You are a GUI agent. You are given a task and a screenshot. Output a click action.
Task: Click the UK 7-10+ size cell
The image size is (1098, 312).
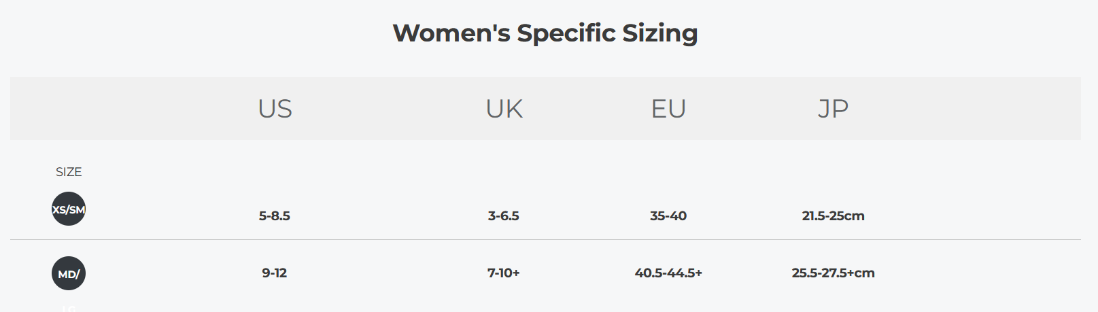tap(504, 273)
